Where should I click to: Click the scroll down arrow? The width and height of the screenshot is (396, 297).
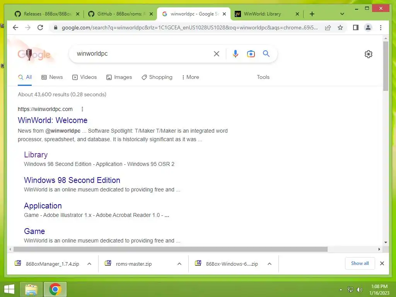click(386, 242)
